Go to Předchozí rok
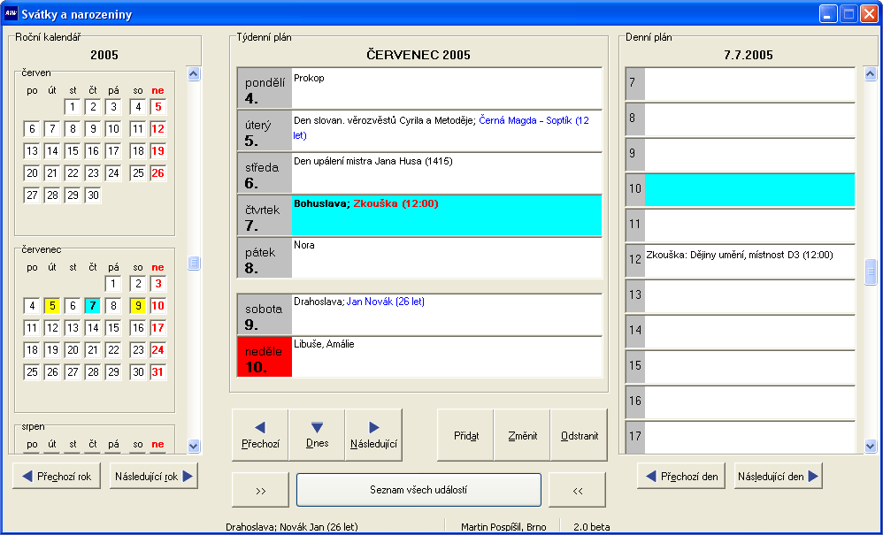Viewport: 883px width, 535px height. tap(58, 476)
